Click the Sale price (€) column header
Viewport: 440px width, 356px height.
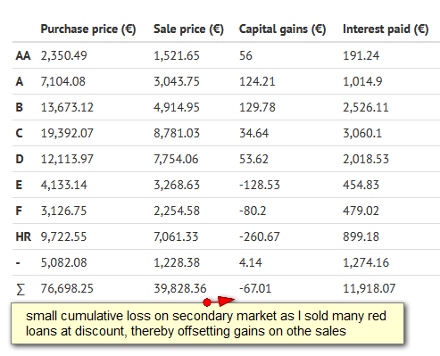[188, 29]
